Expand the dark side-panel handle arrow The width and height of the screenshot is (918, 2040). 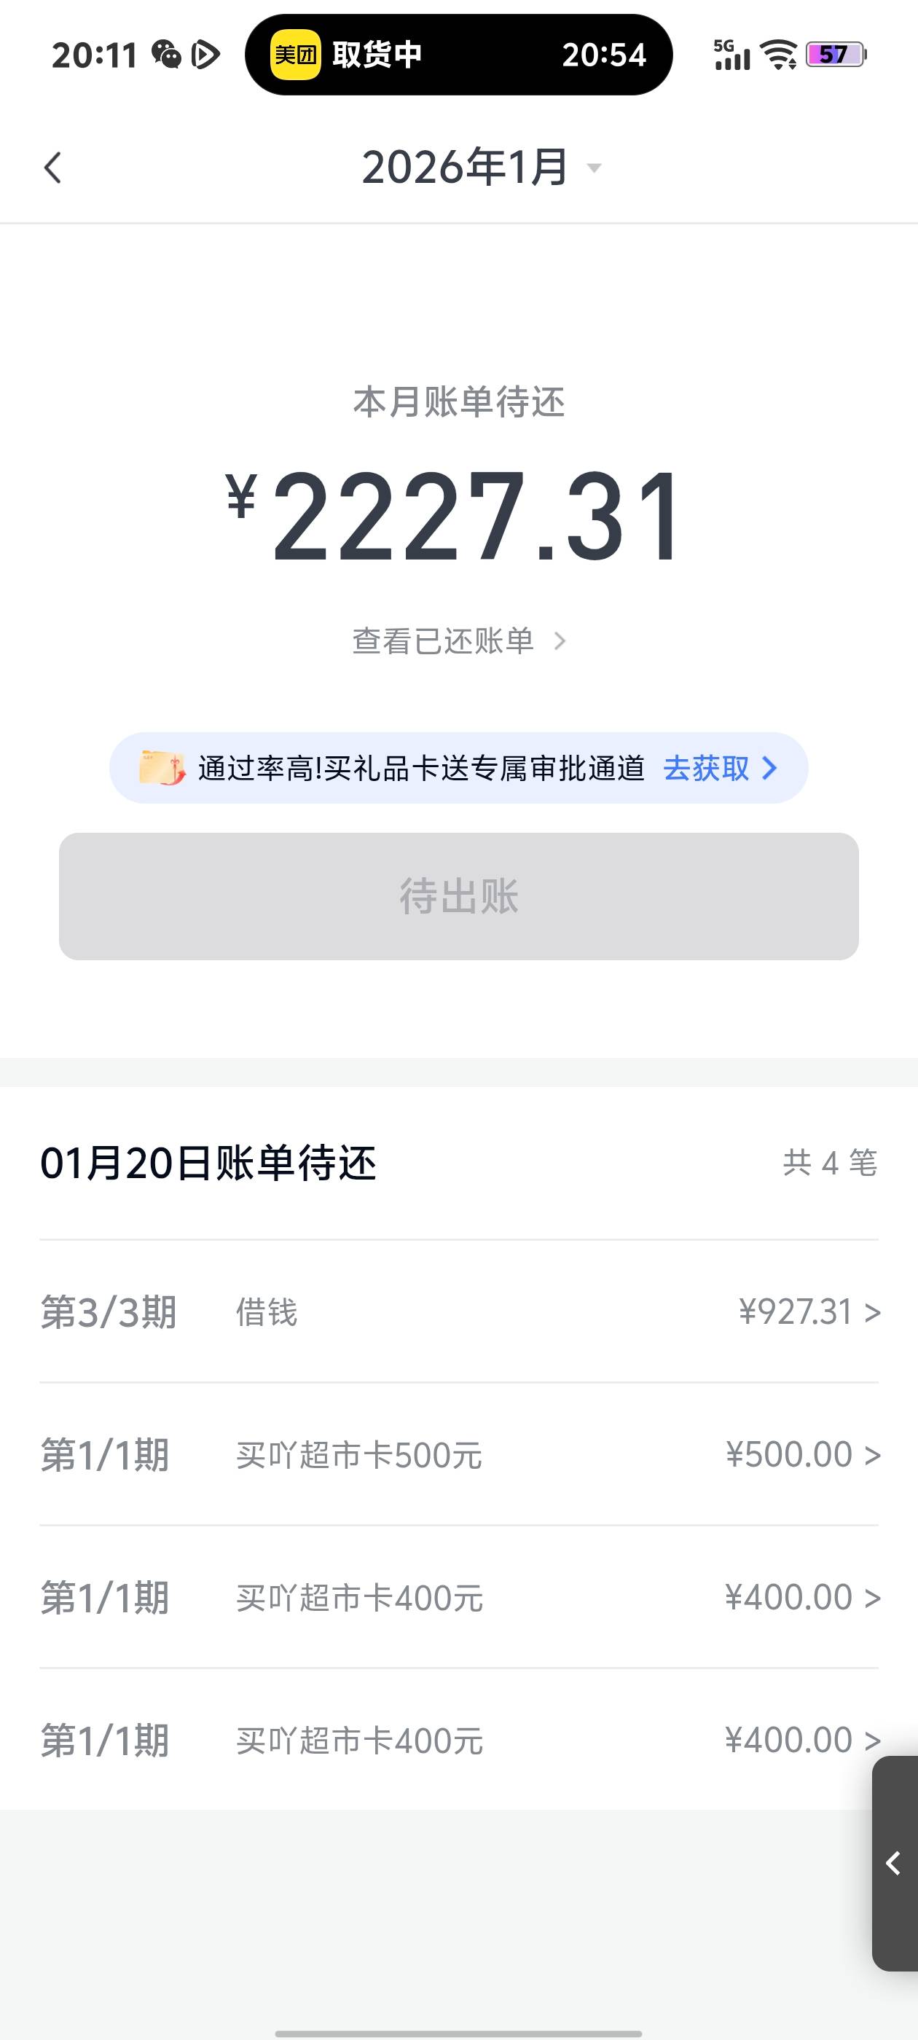pos(894,1864)
